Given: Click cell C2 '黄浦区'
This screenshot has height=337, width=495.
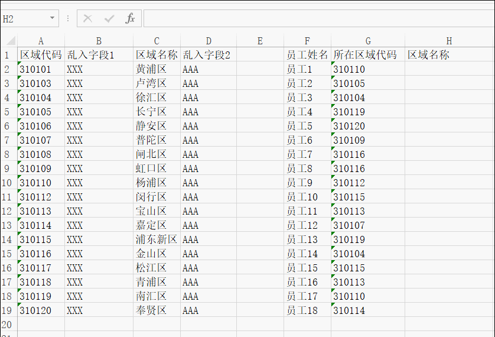Looking at the screenshot, I should tap(157, 69).
